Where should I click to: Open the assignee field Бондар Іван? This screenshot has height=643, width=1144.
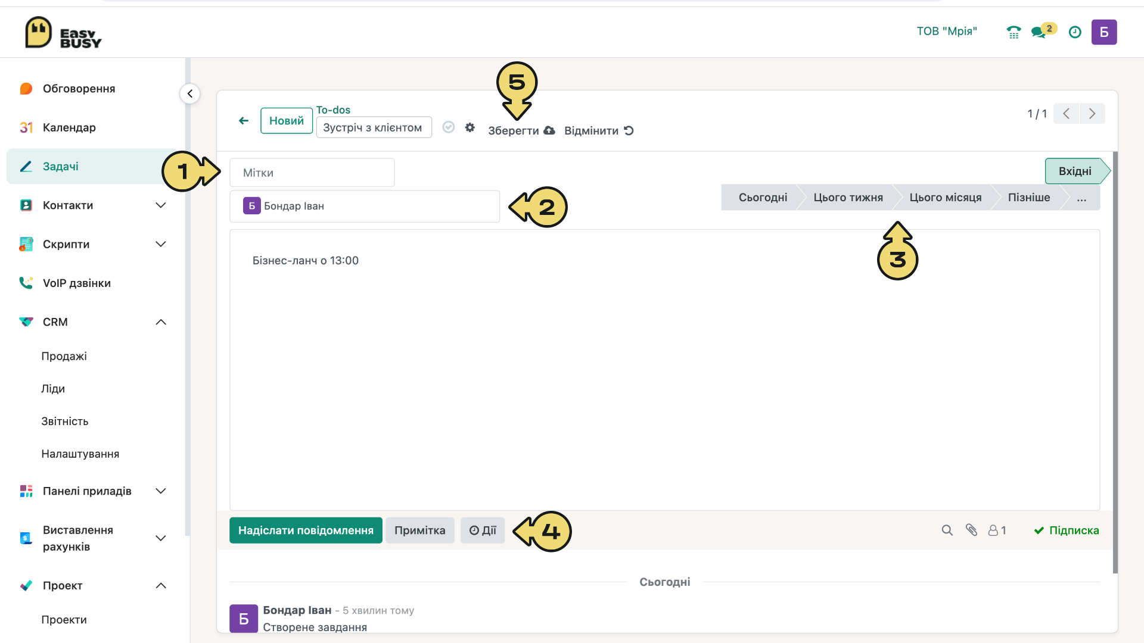coord(365,206)
